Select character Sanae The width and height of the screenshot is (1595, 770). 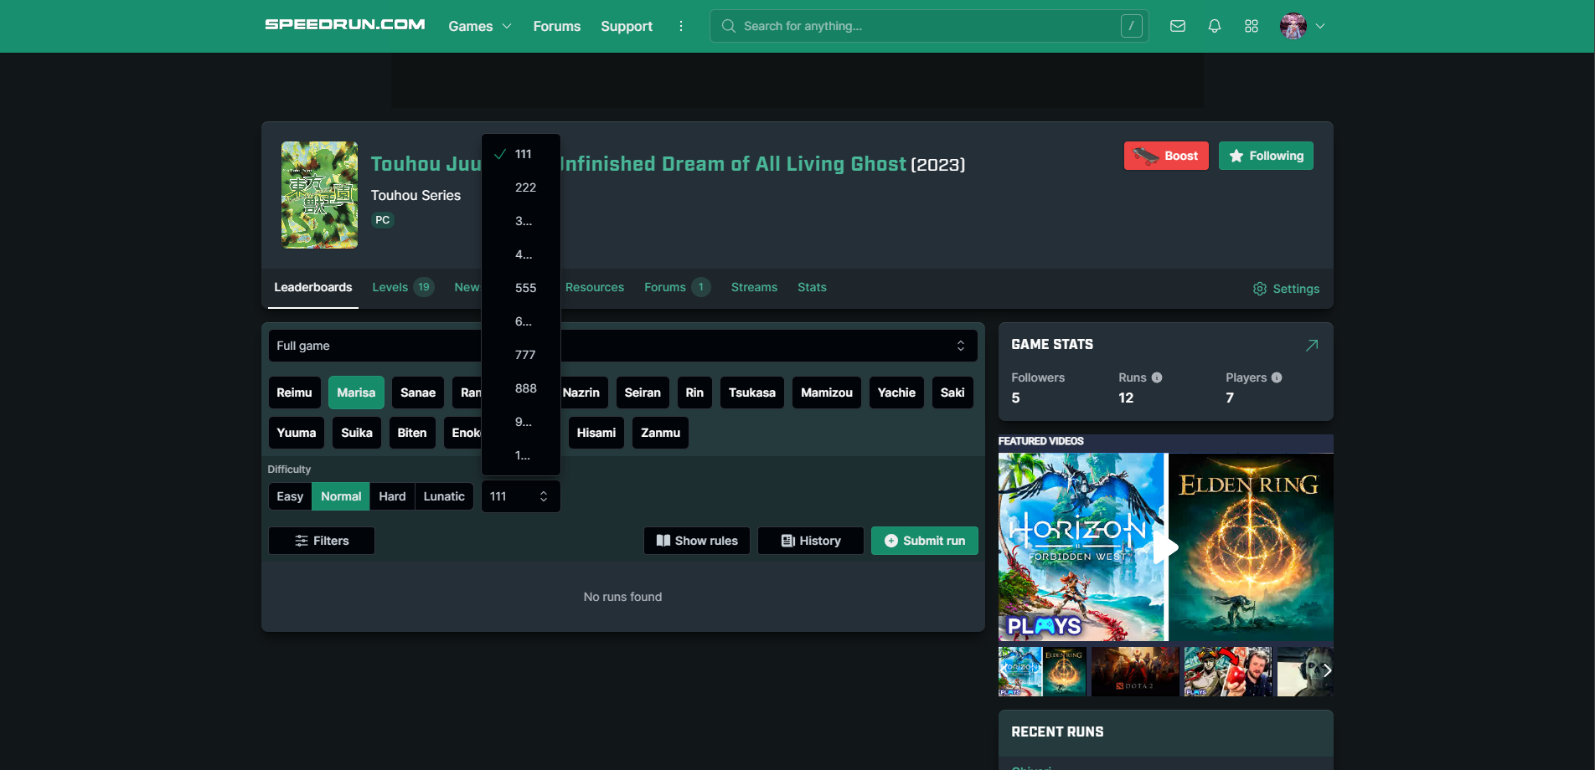(418, 393)
